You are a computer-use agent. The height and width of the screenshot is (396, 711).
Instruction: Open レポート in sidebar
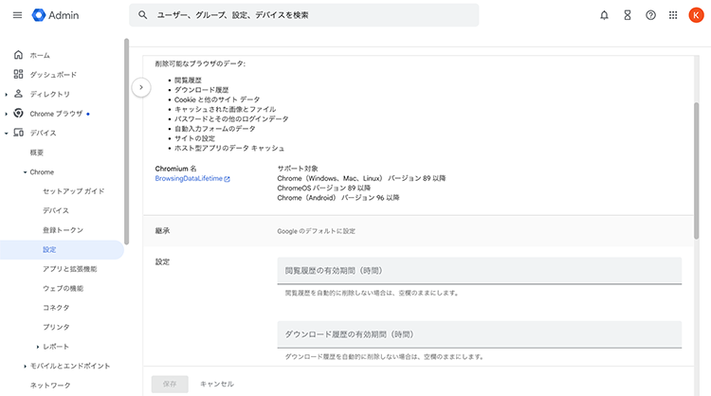(x=56, y=347)
